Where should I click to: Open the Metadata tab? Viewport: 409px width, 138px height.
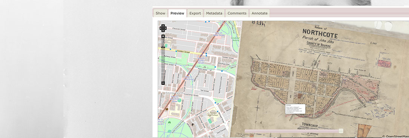[x=214, y=13]
